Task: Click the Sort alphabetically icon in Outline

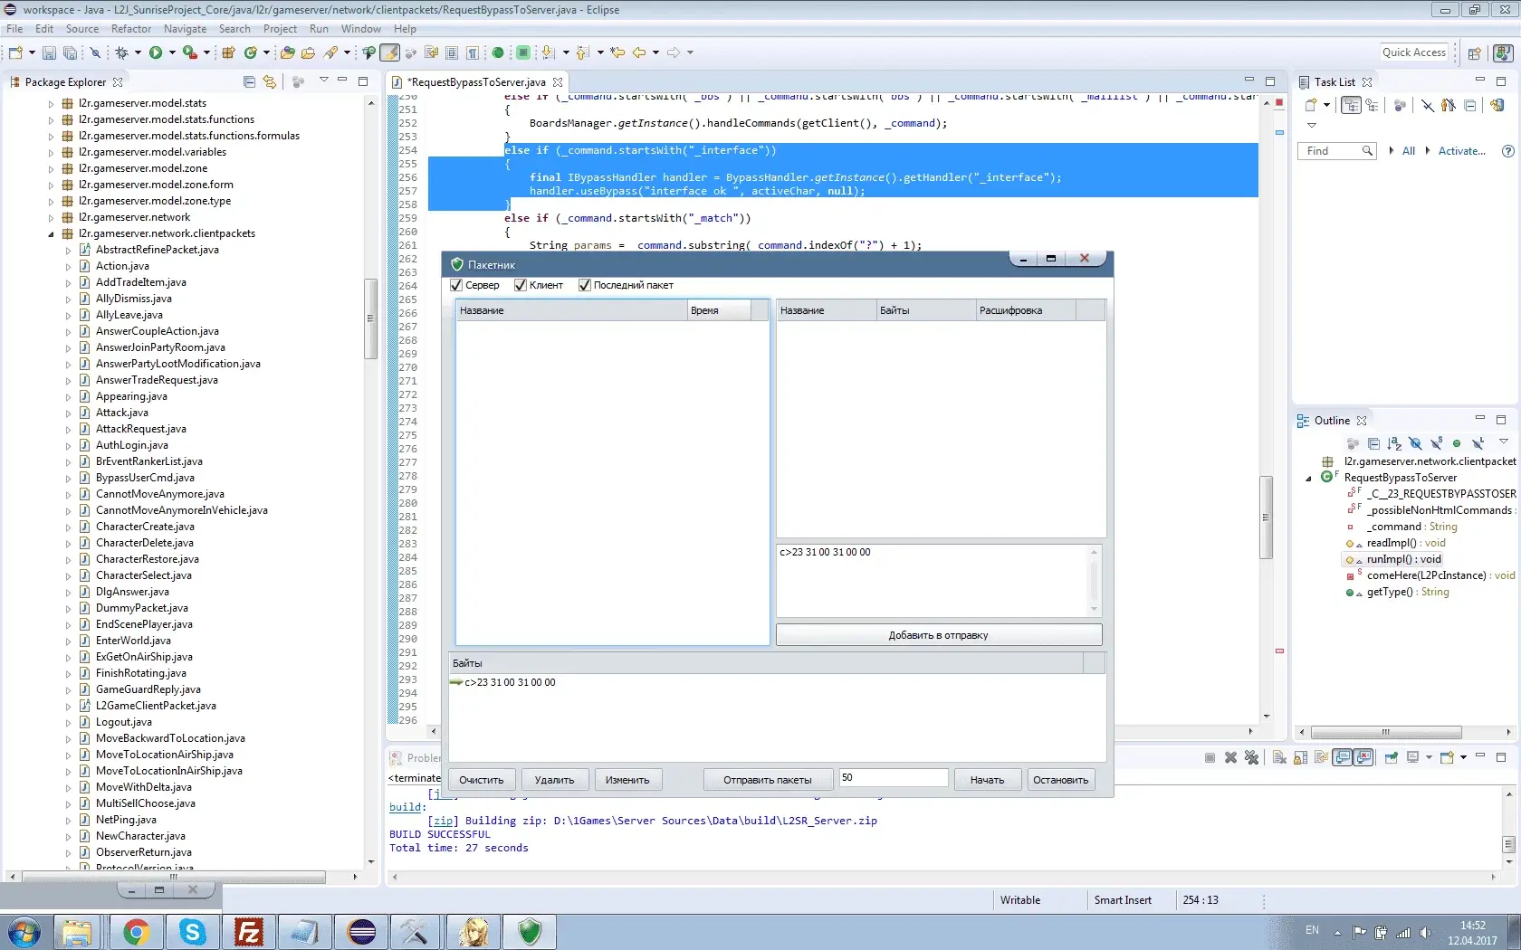Action: (1394, 443)
